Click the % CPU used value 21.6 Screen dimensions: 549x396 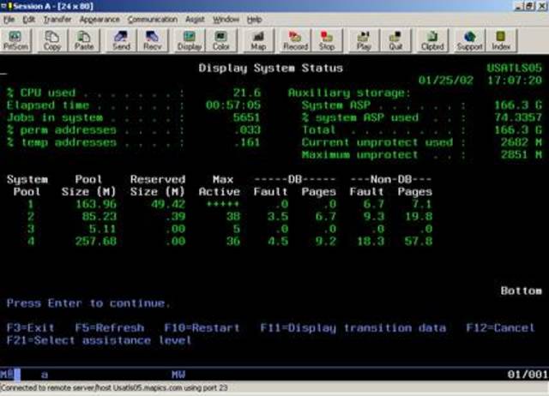(247, 93)
